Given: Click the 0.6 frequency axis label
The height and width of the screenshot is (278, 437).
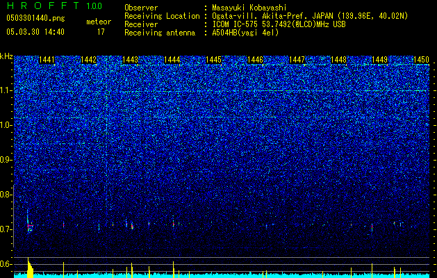Looking at the screenshot, I should [6, 264].
